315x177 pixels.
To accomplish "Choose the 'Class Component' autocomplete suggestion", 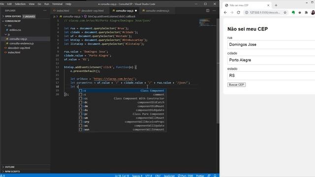I will pos(123,90).
